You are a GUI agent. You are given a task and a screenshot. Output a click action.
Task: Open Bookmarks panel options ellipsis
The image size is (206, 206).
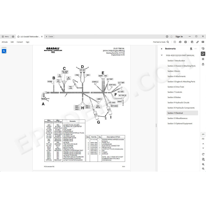195,49
